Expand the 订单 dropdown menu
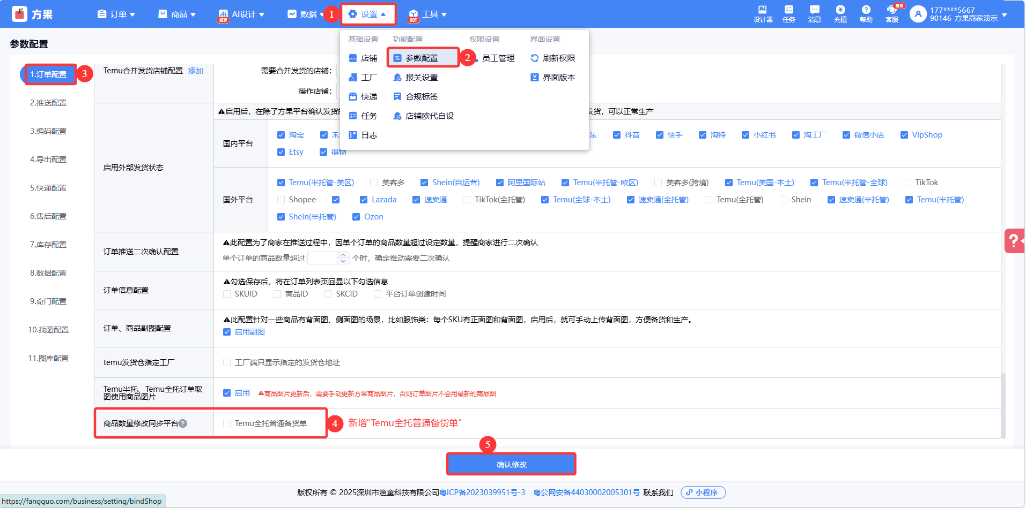The width and height of the screenshot is (1026, 508). click(x=116, y=14)
